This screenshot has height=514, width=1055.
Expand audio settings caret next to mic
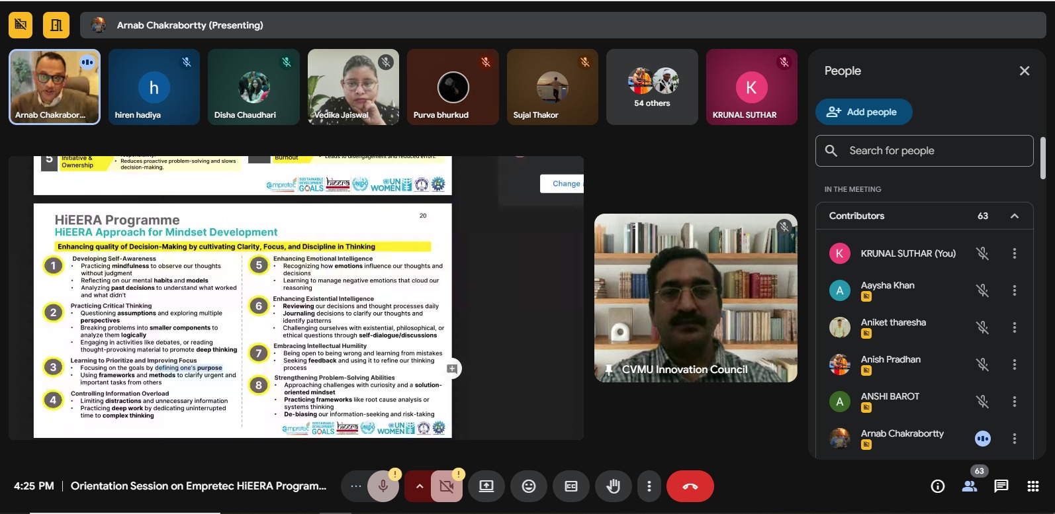tap(419, 487)
